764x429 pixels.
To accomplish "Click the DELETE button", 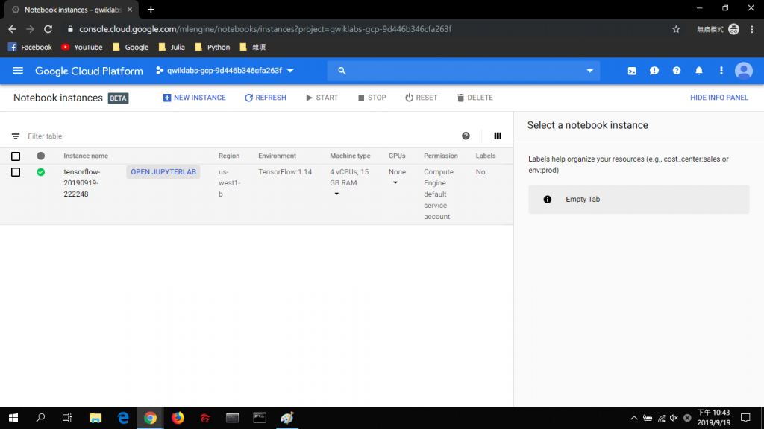I will (475, 98).
